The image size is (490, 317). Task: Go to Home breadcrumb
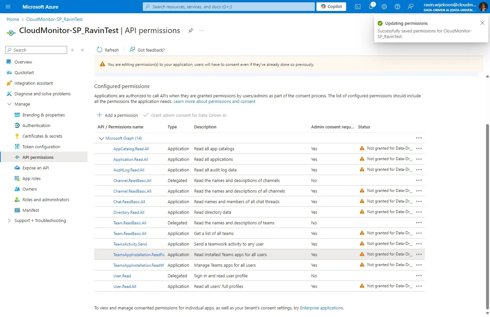(x=13, y=19)
